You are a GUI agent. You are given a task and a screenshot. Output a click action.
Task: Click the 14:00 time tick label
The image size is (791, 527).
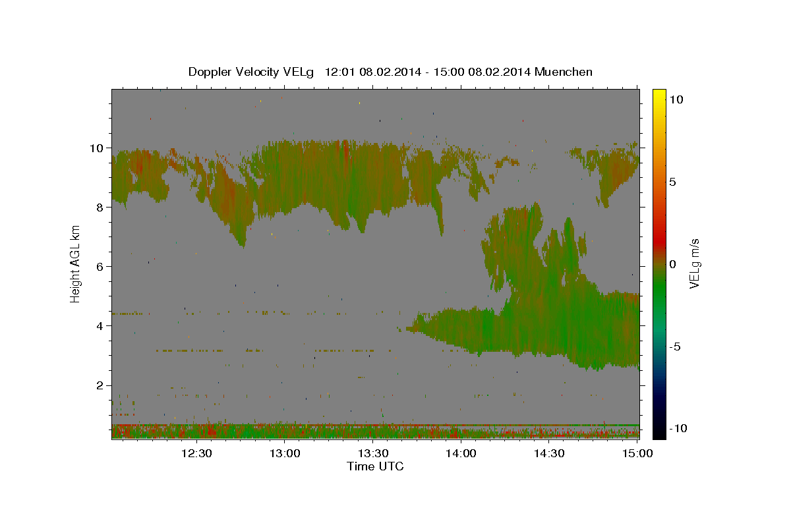(x=461, y=453)
